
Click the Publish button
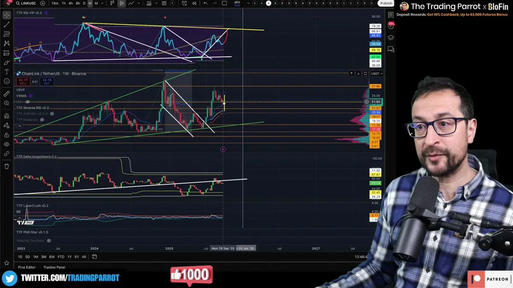(x=386, y=3)
